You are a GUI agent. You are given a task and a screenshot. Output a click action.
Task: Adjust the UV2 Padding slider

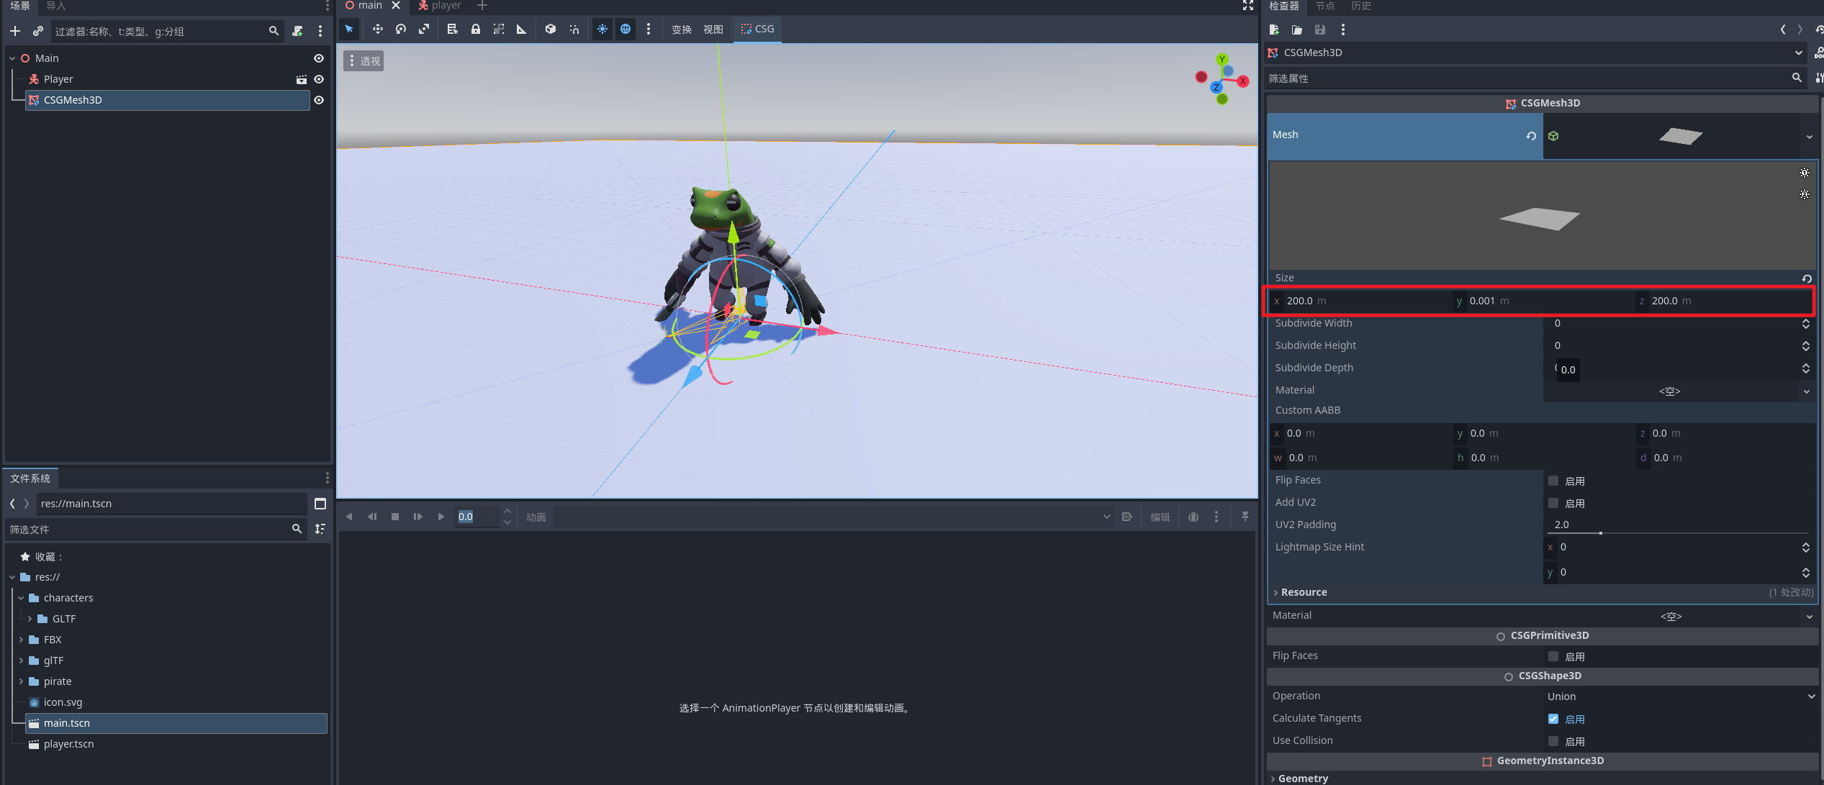coord(1600,533)
